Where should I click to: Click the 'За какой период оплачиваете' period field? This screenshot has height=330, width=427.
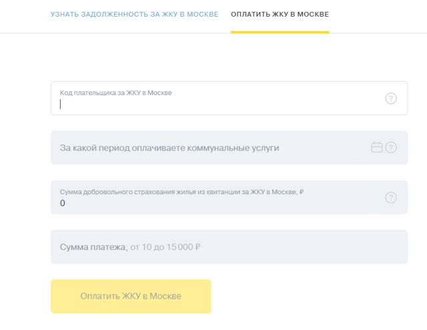point(229,148)
